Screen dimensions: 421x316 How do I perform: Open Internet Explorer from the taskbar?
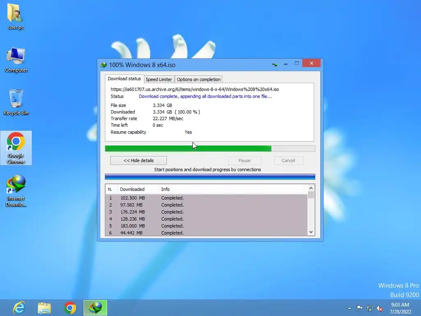[x=19, y=308]
